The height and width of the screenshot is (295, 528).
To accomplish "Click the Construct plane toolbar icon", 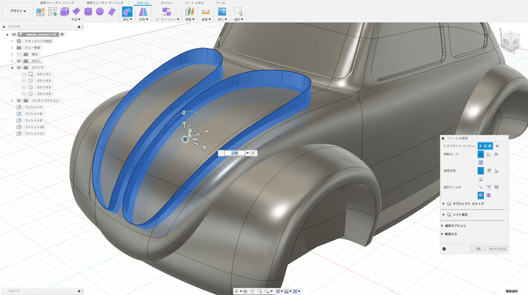I will pos(189,12).
